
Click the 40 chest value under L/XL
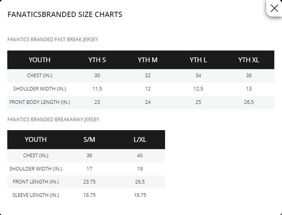(140, 155)
